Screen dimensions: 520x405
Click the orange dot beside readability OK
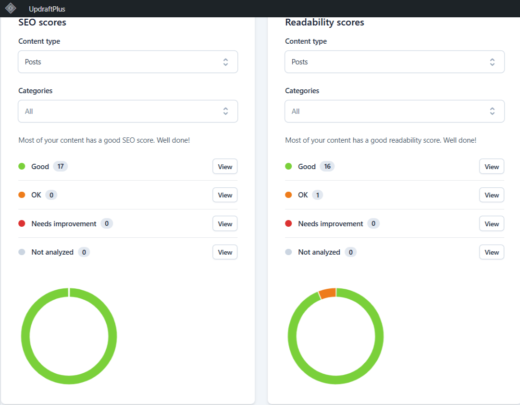(288, 195)
